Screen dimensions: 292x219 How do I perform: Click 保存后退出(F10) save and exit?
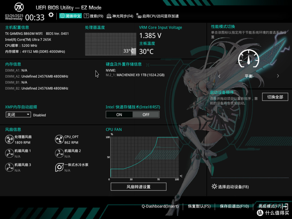pyautogui.click(x=234, y=206)
